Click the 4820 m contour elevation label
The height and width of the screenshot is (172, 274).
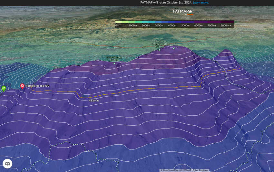(94, 100)
